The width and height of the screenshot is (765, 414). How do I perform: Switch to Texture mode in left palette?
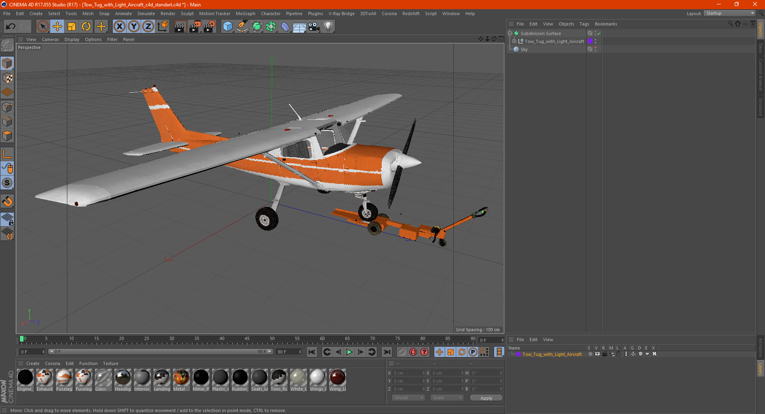7,78
